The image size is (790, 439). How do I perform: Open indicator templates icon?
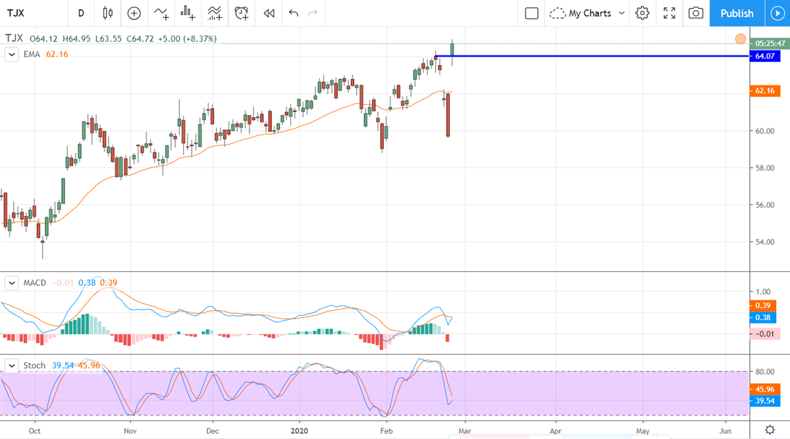(x=215, y=13)
